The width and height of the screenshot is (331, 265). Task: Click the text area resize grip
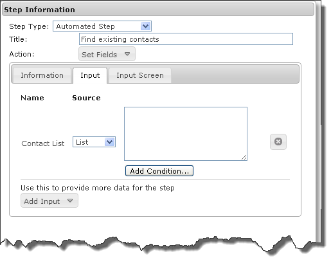(244, 158)
